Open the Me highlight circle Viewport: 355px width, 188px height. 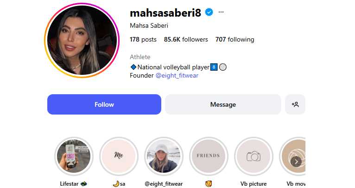tap(119, 156)
